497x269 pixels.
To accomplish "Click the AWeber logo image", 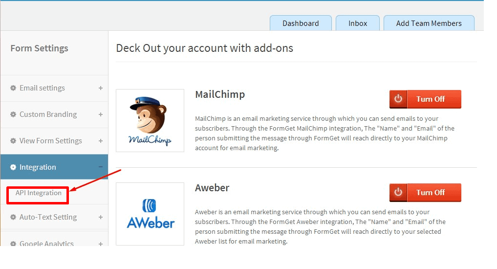I will click(x=150, y=214).
